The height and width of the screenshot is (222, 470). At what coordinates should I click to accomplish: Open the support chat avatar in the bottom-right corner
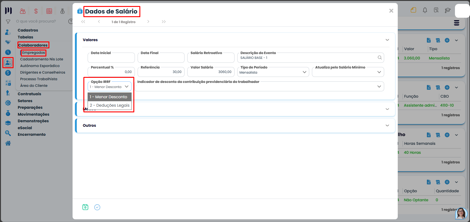click(x=461, y=213)
